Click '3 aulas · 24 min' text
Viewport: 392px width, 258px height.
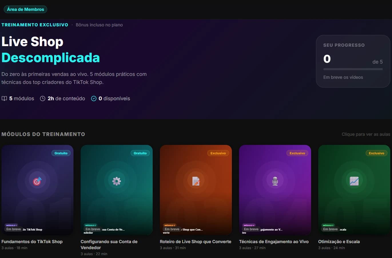point(331,248)
